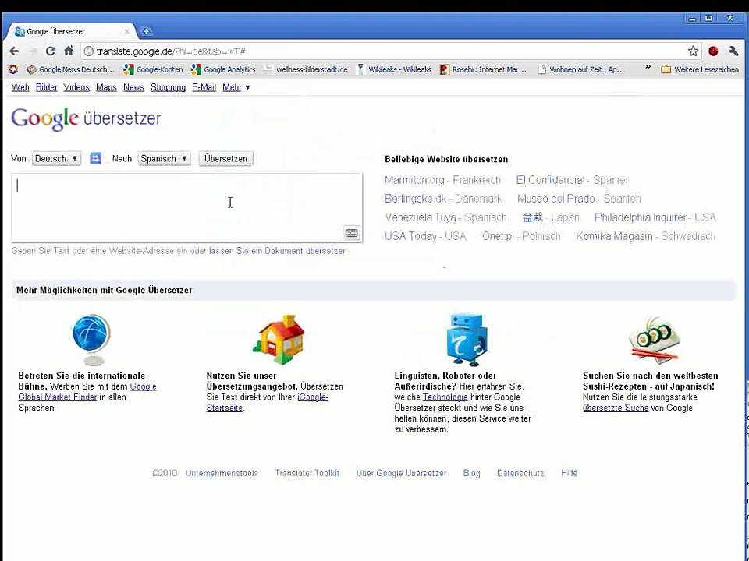749x561 pixels.
Task: Open El Confidencial - Spanien link
Action: point(573,180)
